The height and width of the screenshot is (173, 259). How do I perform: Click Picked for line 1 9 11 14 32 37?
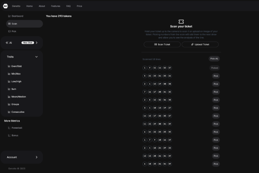pyautogui.click(x=214, y=68)
